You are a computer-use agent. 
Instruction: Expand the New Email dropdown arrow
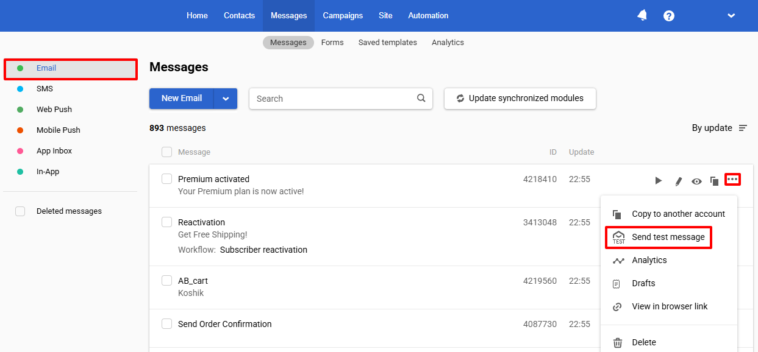pos(226,99)
